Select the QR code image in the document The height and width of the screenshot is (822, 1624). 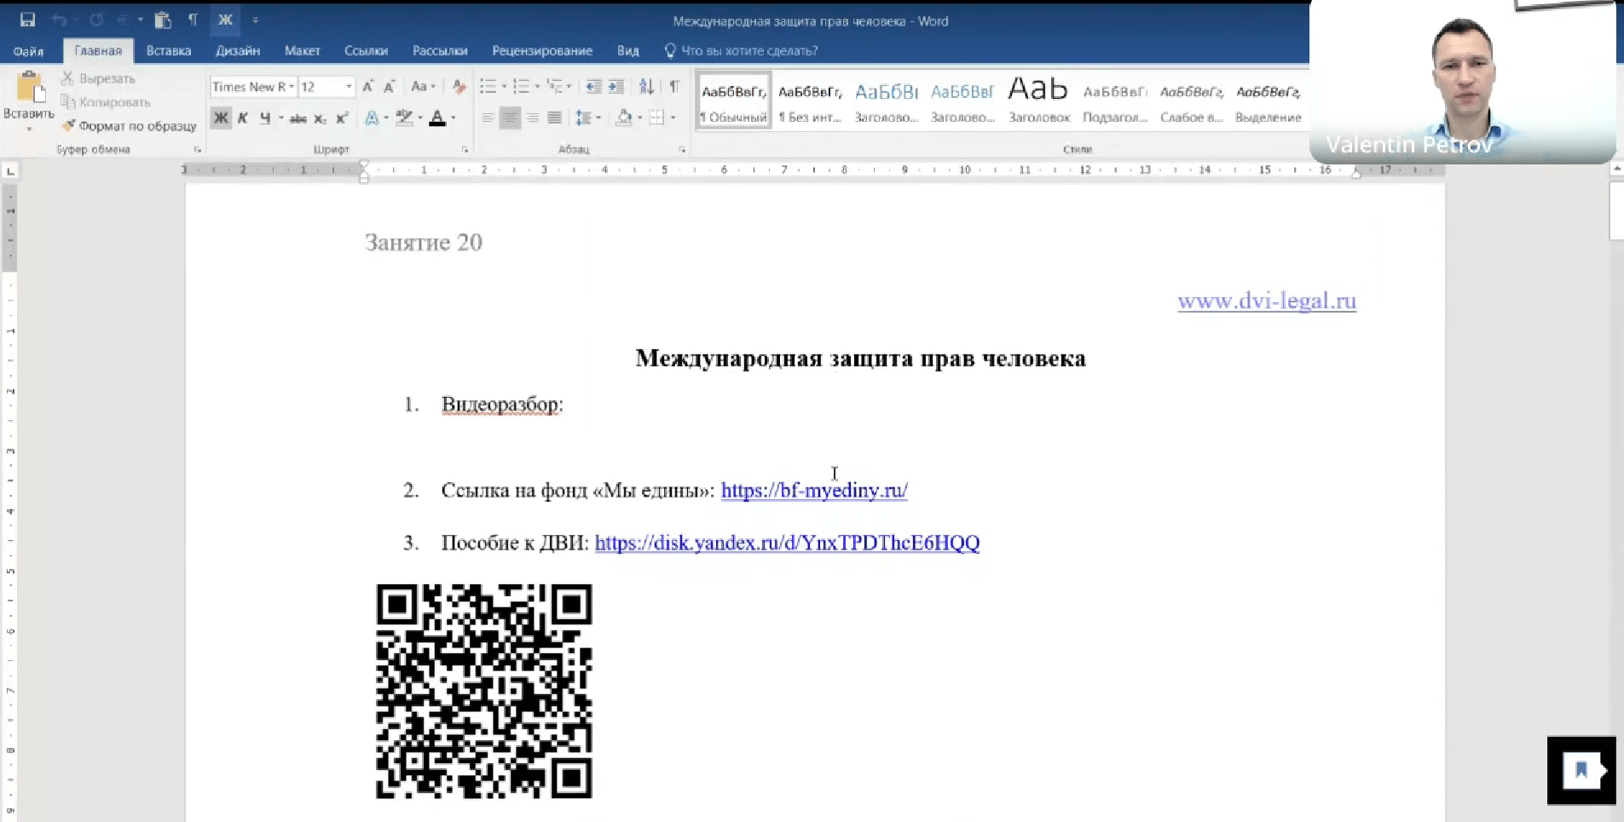[x=483, y=690]
